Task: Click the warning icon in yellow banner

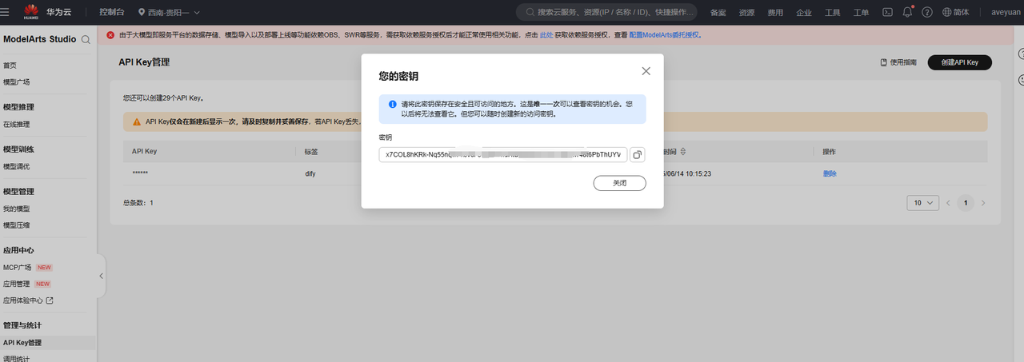Action: tap(138, 121)
